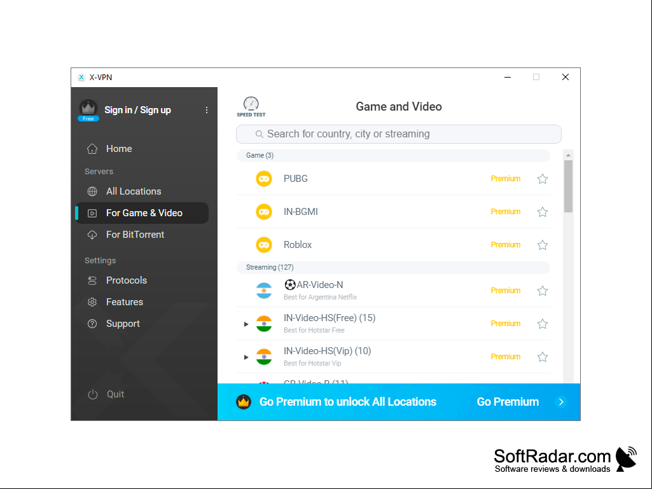Quit the X-VPN application
652x489 pixels.
coord(115,394)
